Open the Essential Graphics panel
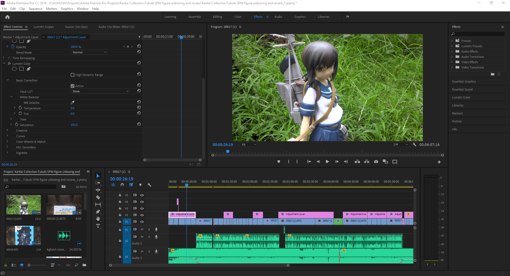Image resolution: width=510 pixels, height=276 pixels. tap(464, 81)
